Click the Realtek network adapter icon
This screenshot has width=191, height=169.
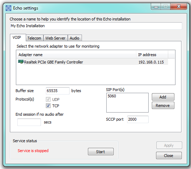pyautogui.click(x=21, y=62)
